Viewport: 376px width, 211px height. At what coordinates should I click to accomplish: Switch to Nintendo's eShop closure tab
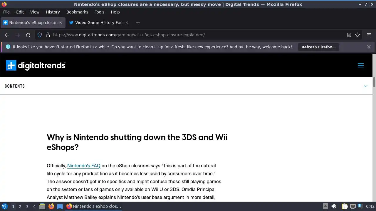click(x=32, y=23)
